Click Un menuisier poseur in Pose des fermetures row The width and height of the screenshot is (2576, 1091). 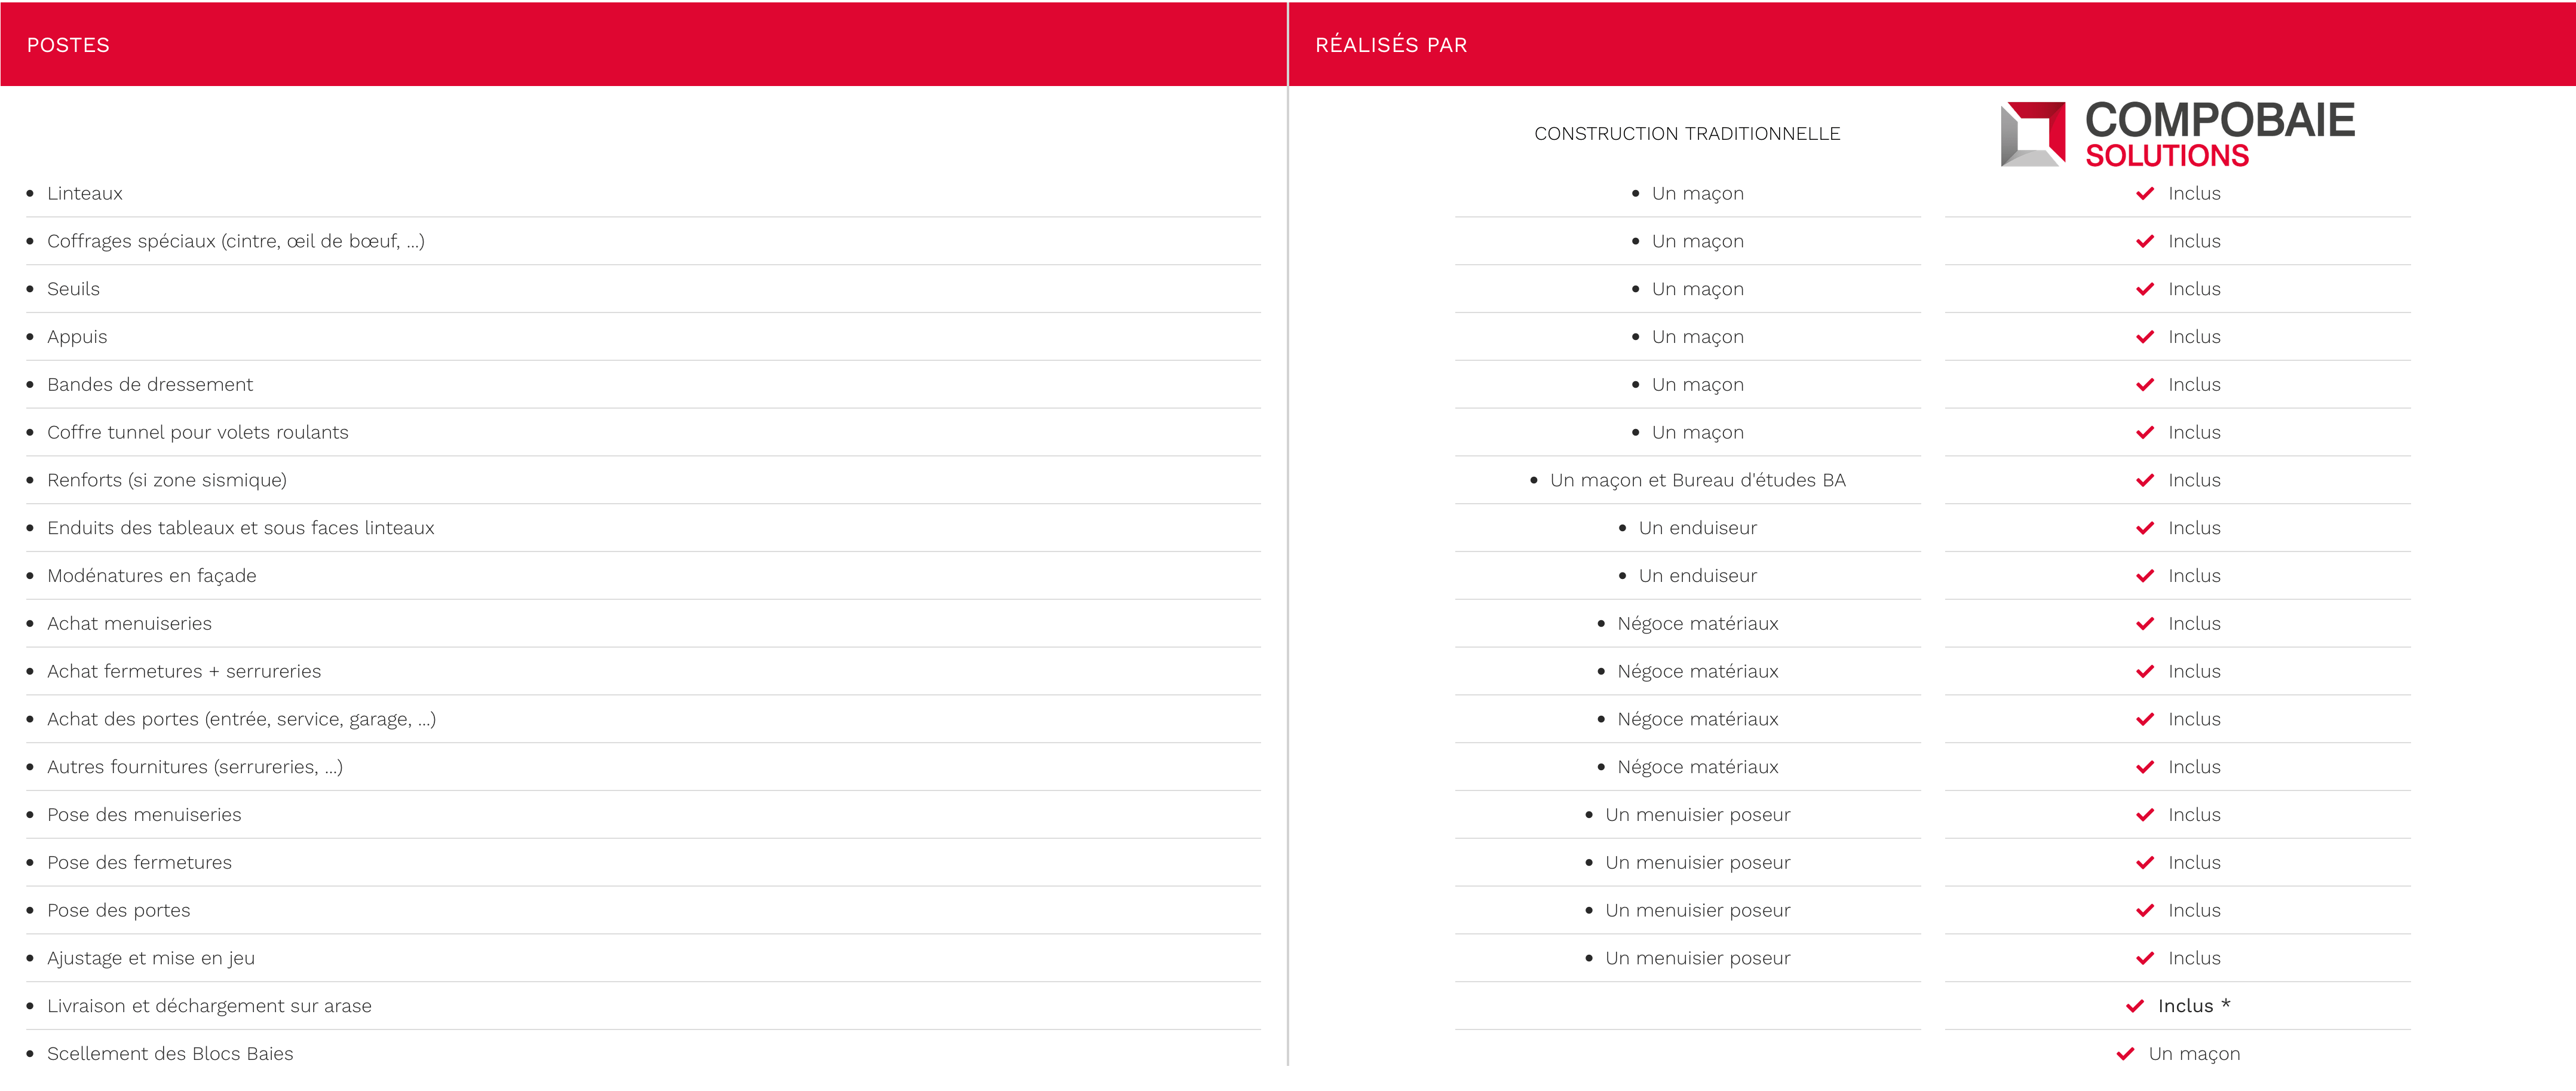click(1698, 864)
